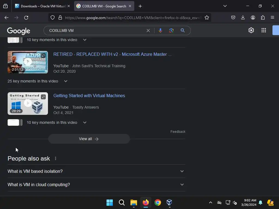Screen dimensions: 279x209
Task: Open tracking protection shield icon
Action: pyautogui.click(x=53, y=18)
